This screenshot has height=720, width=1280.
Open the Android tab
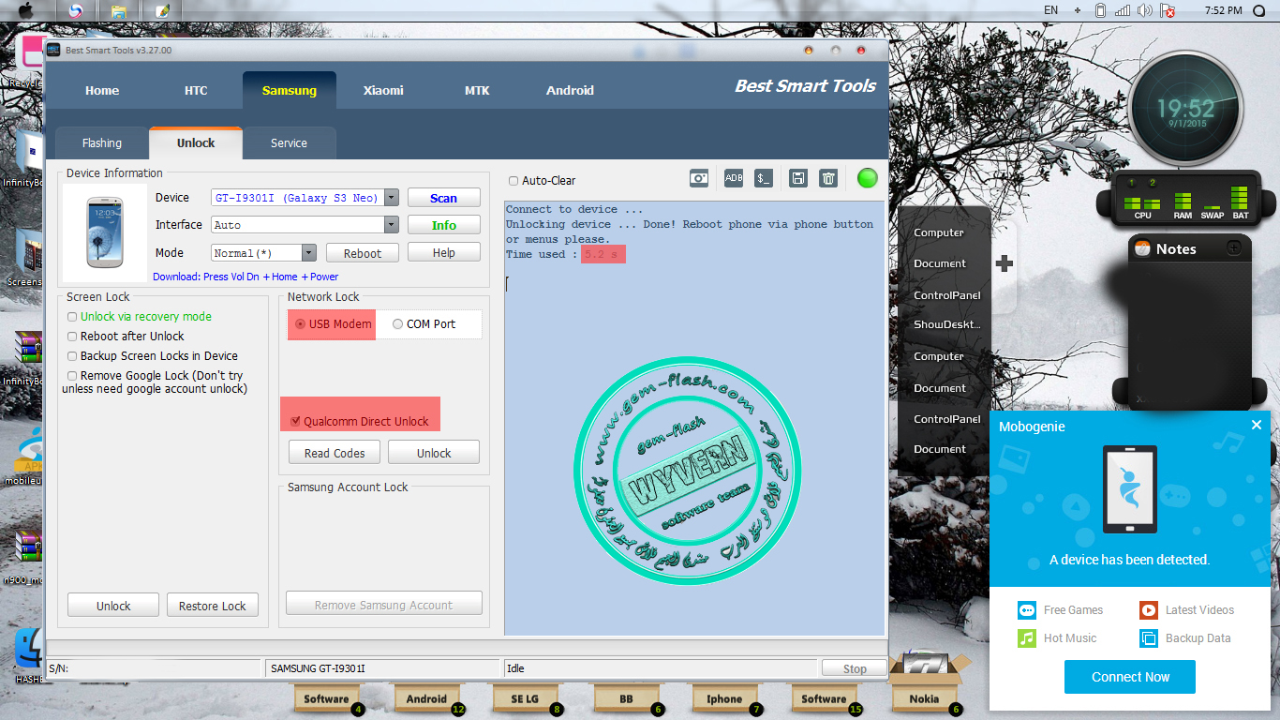pos(571,91)
